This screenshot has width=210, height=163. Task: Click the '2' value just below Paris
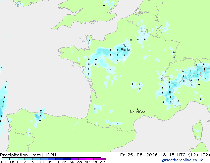point(124,55)
